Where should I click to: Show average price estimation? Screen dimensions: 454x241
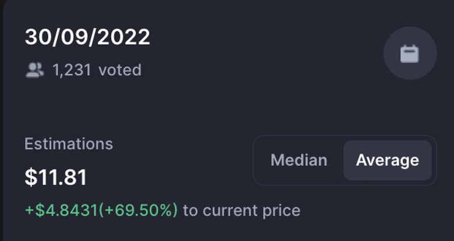(x=387, y=160)
